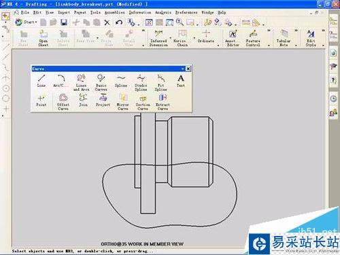Open Horizontal Chain dropdown arrow

coord(194,38)
